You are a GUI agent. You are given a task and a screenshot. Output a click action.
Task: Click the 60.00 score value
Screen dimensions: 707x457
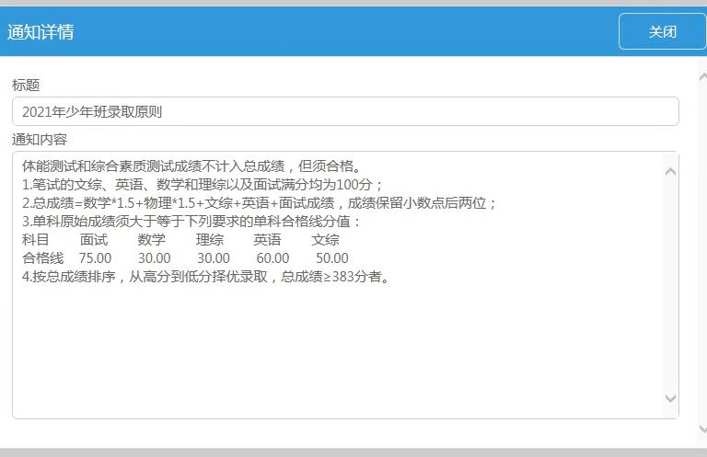[272, 258]
